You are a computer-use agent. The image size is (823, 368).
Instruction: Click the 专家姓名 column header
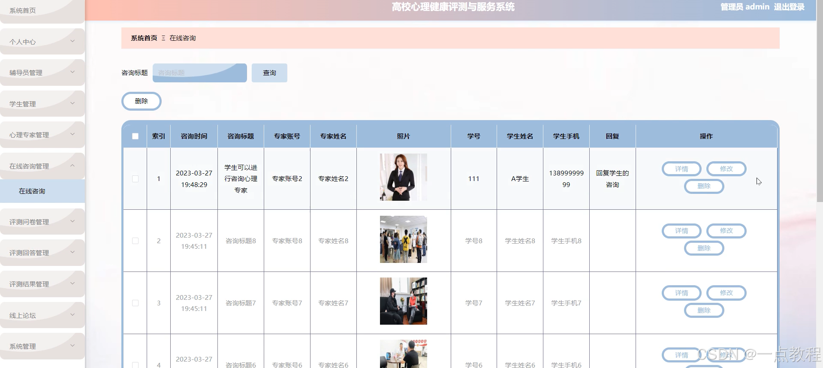(333, 136)
